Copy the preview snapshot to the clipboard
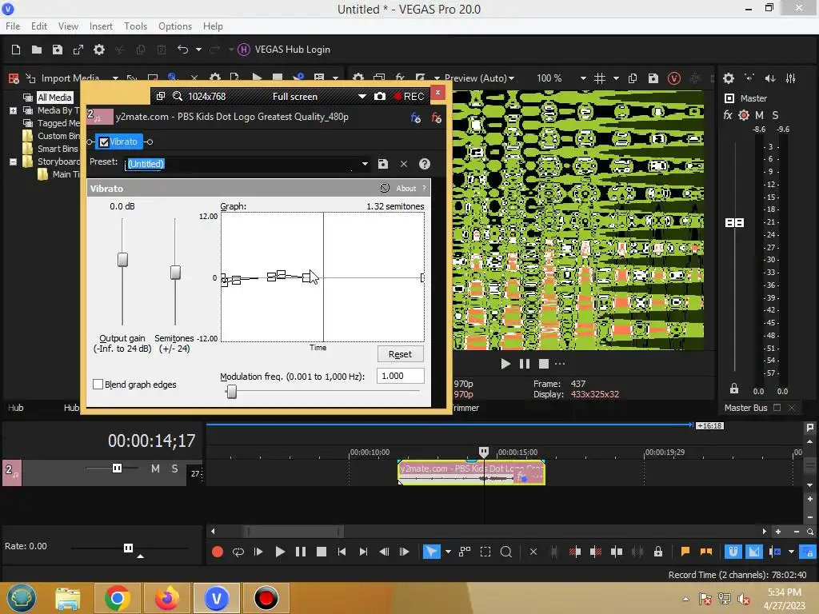 (x=633, y=78)
